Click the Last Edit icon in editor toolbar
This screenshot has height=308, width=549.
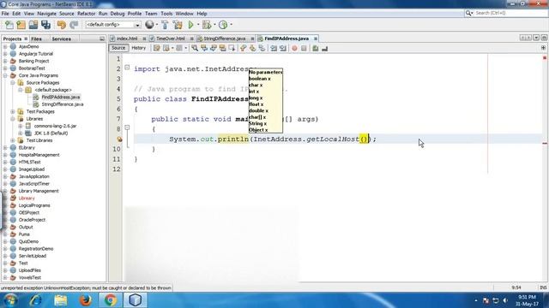pyautogui.click(x=156, y=48)
